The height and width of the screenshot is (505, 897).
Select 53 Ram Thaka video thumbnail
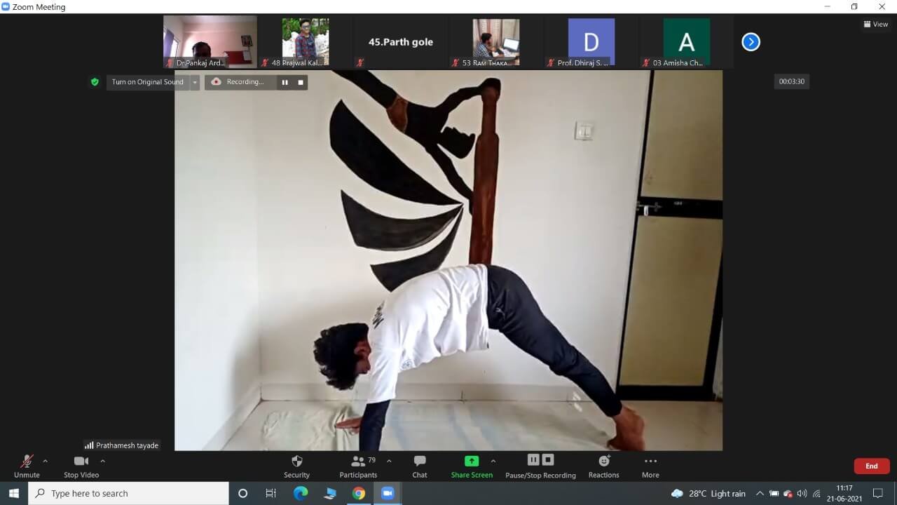(496, 42)
